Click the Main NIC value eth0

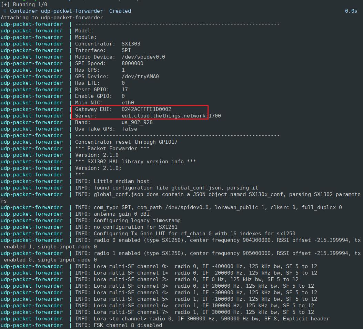[x=128, y=103]
